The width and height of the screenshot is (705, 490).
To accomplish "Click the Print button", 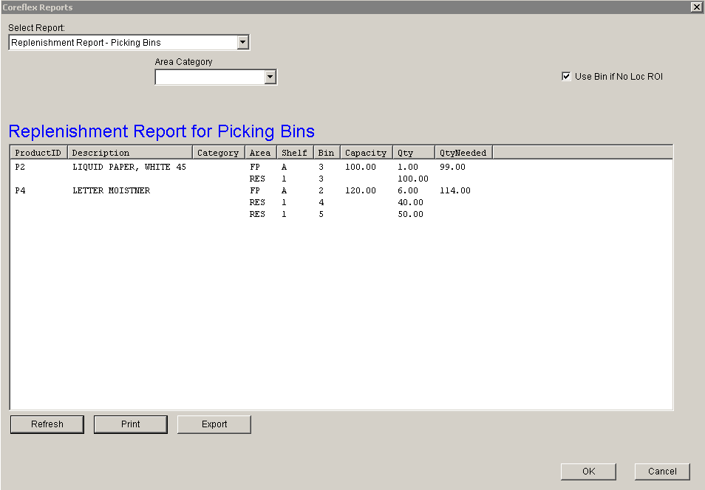I will click(x=130, y=424).
